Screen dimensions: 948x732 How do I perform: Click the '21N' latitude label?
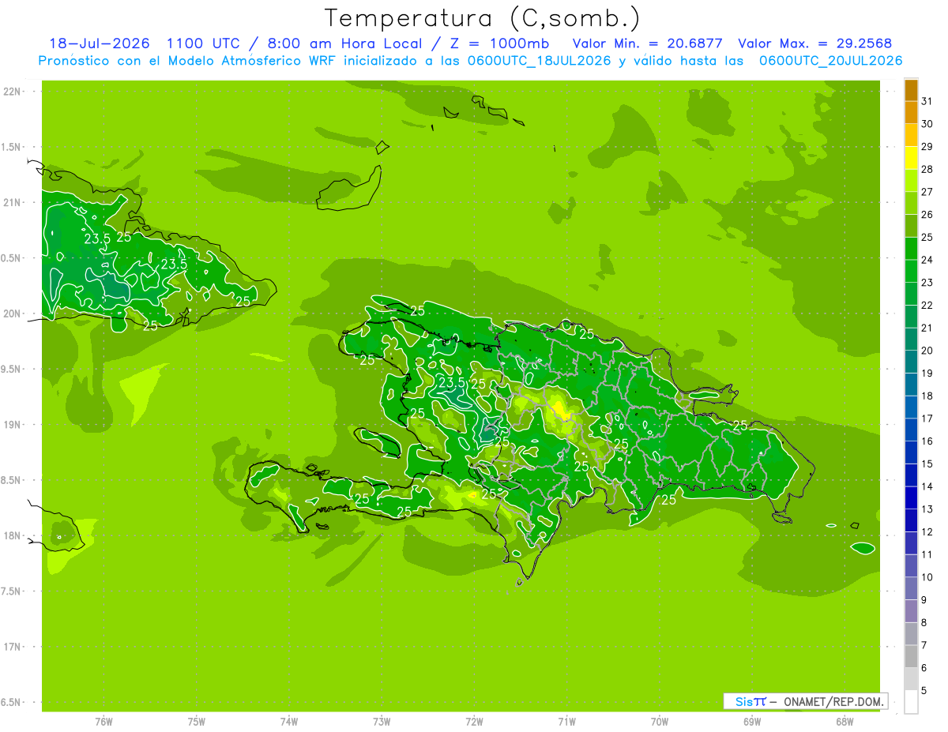click(x=13, y=202)
